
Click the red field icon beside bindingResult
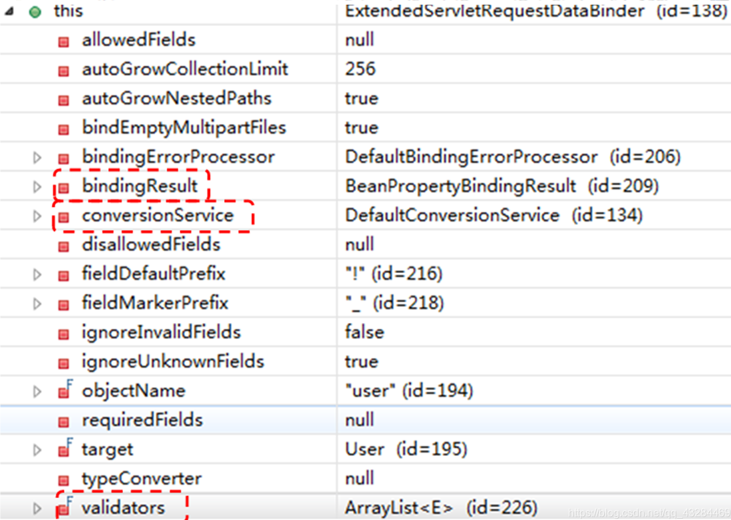tap(64, 188)
